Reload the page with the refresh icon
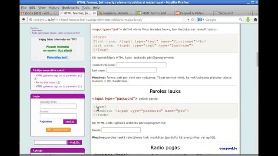The width and height of the screenshot is (278, 156). [192, 19]
